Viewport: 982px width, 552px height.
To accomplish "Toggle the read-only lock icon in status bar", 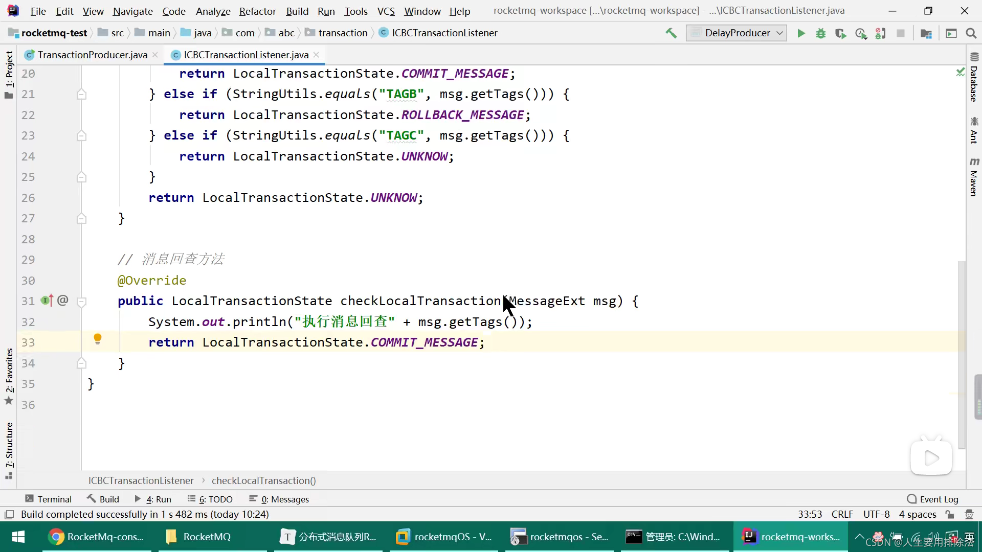I will tap(950, 515).
